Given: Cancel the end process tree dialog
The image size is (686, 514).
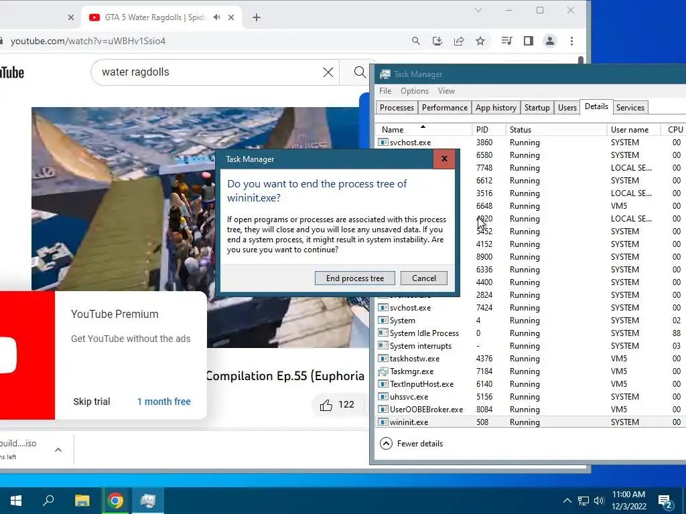Looking at the screenshot, I should (x=423, y=278).
